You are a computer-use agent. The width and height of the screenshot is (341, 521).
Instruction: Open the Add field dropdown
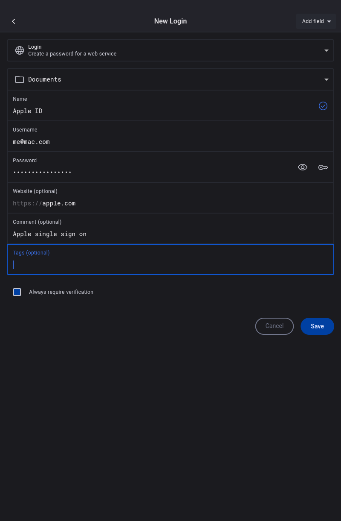pos(316,21)
